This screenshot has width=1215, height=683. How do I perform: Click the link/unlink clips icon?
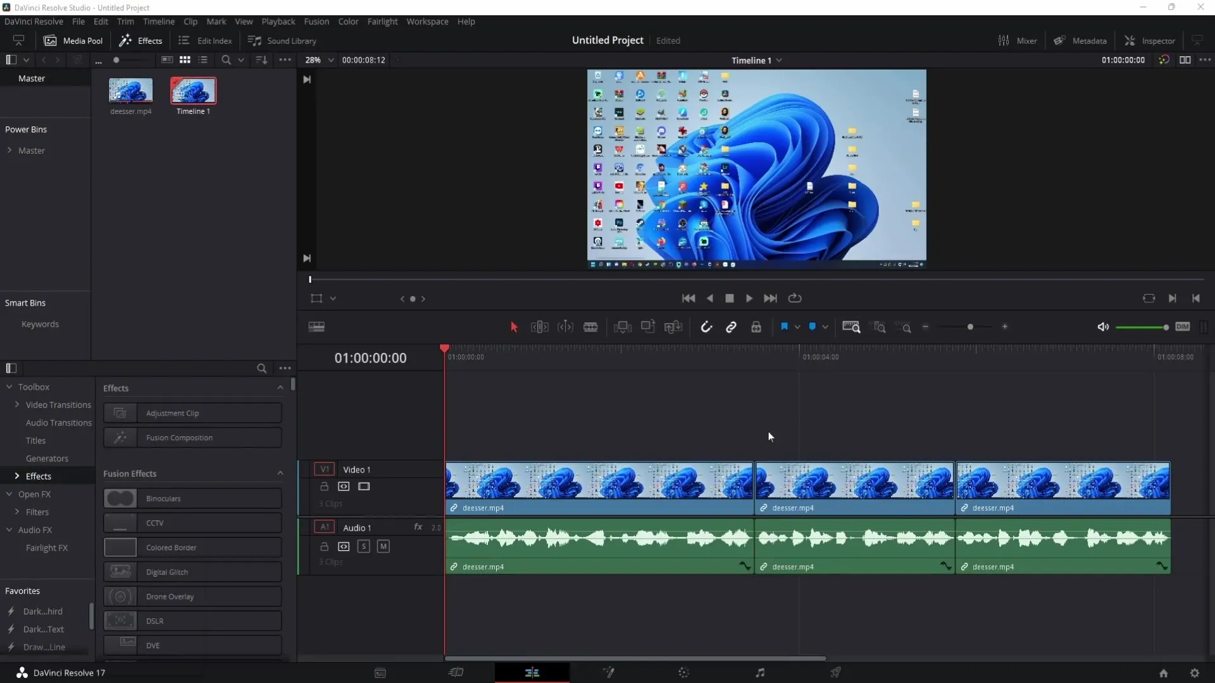point(732,327)
